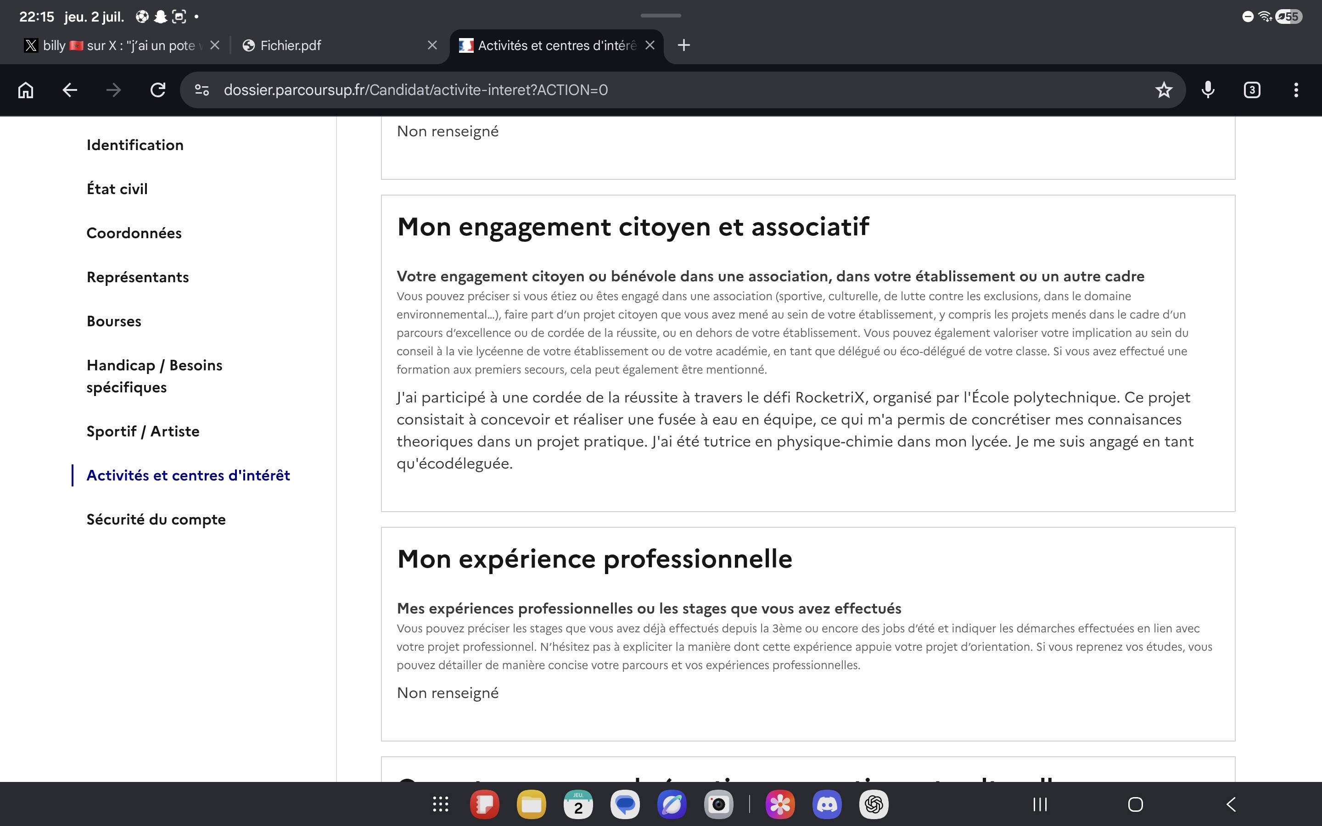Click Mes expériences professionnelles ou les stages subtitle

(649, 608)
